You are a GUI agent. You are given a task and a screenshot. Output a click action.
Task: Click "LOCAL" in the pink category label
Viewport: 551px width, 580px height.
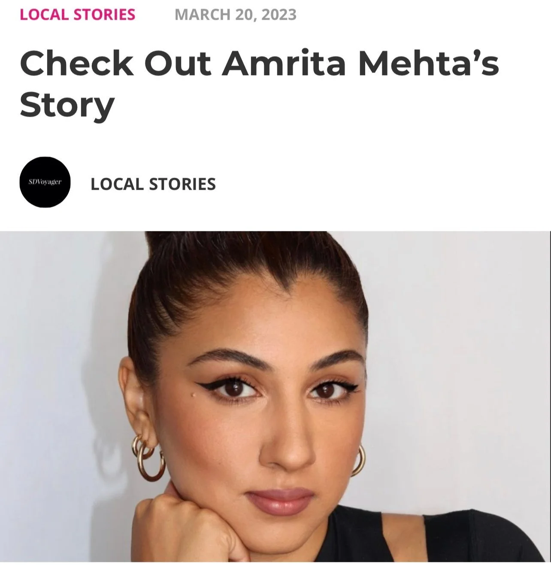(x=44, y=15)
